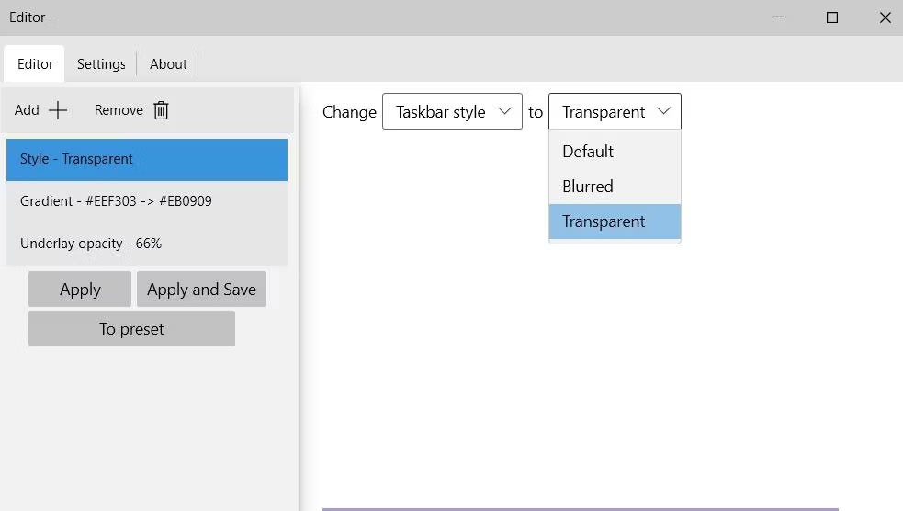Collapse the Transparent value combo box
The image size is (903, 511).
pos(615,112)
